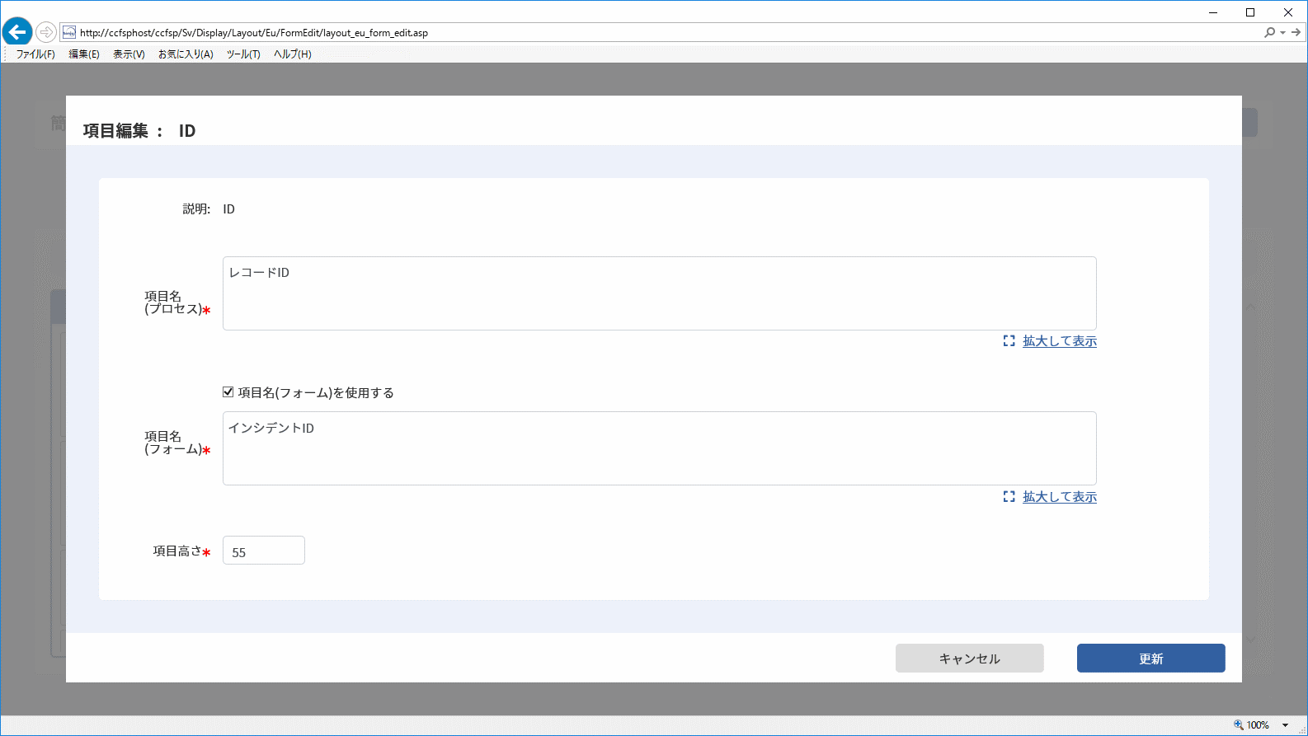
Task: Go back with the browser back arrow
Action: tap(17, 32)
